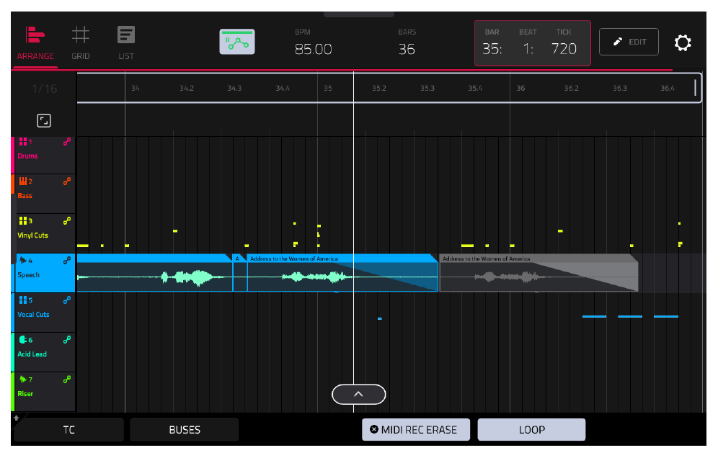Screen dimensions: 718x458
Task: Select the Riser track waveform icon
Action: click(x=23, y=380)
